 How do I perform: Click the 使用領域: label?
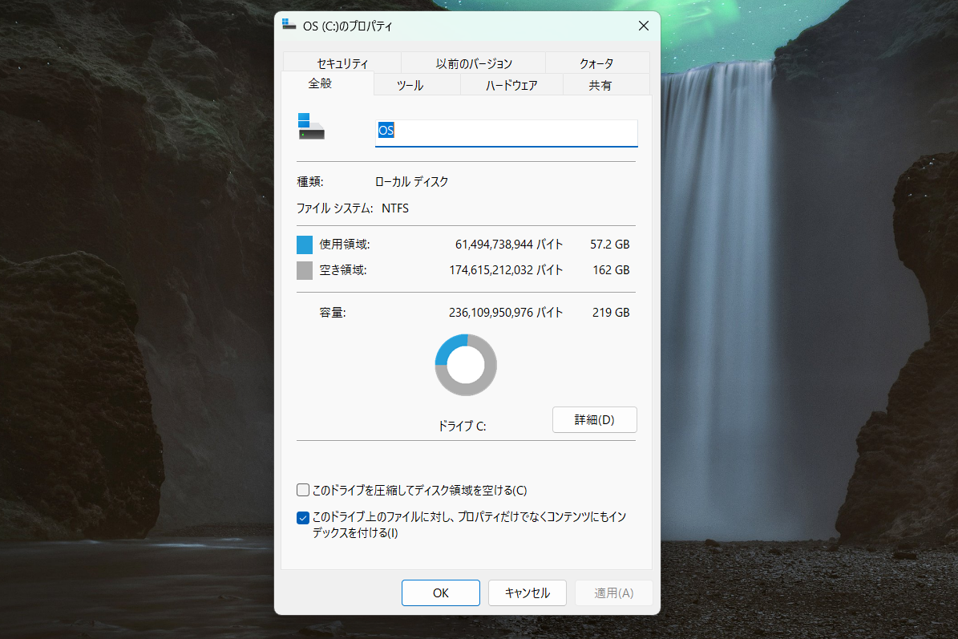(345, 245)
